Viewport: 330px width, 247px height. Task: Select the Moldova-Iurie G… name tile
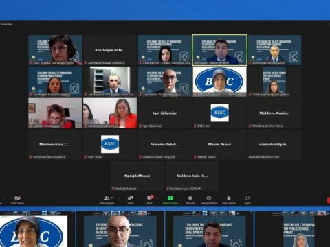point(192,176)
